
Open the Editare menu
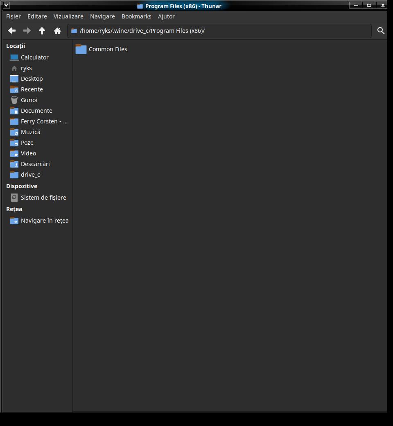click(37, 16)
